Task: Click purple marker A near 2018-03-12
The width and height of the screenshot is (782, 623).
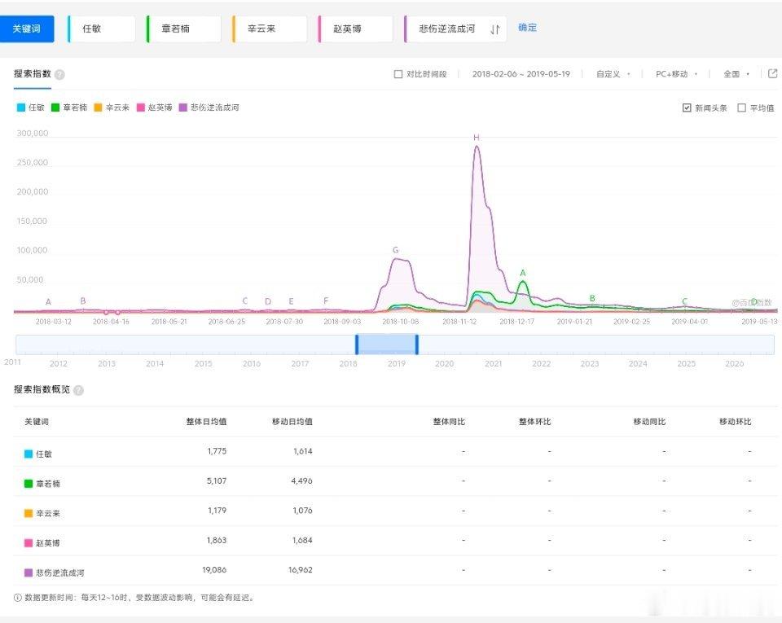Action: click(48, 301)
